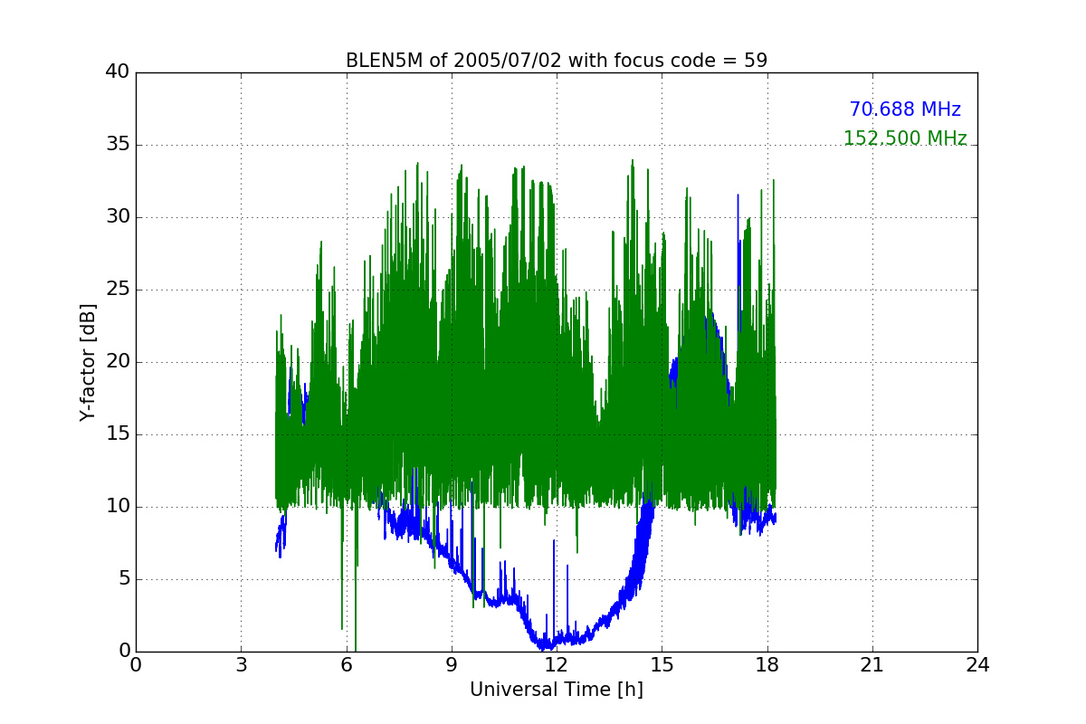Click the y-axis tick label '10'
The height and width of the screenshot is (724, 1086).
point(118,507)
